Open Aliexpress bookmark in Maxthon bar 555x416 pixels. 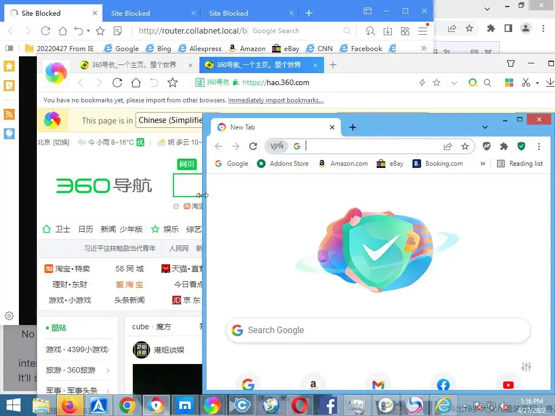200,48
